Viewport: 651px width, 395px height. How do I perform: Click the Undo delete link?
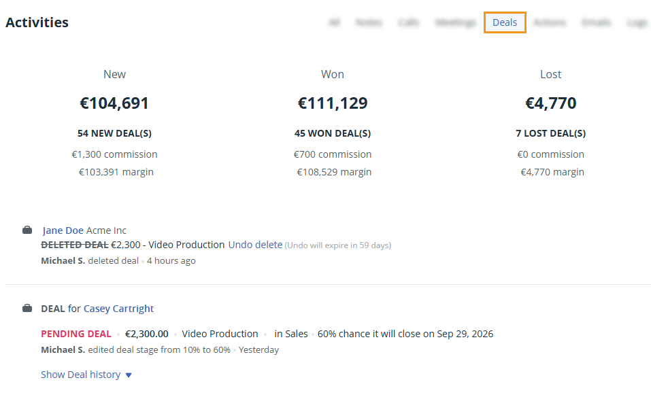point(255,245)
